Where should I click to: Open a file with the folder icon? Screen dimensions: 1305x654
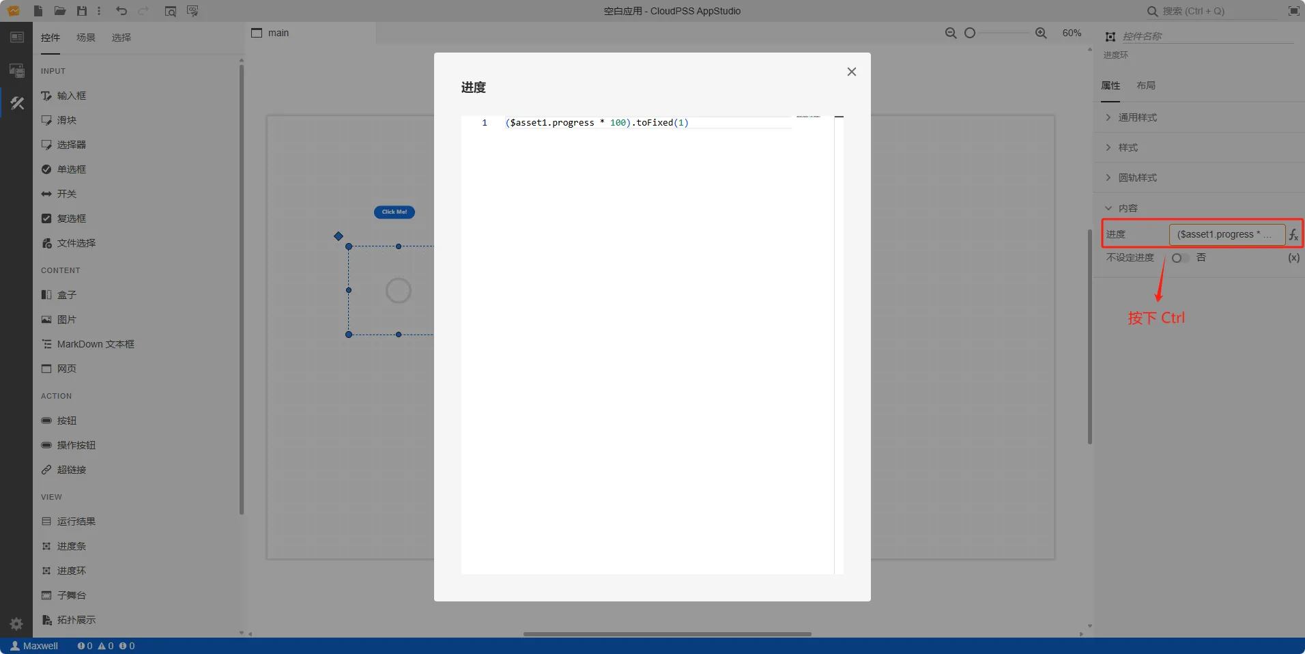[60, 11]
